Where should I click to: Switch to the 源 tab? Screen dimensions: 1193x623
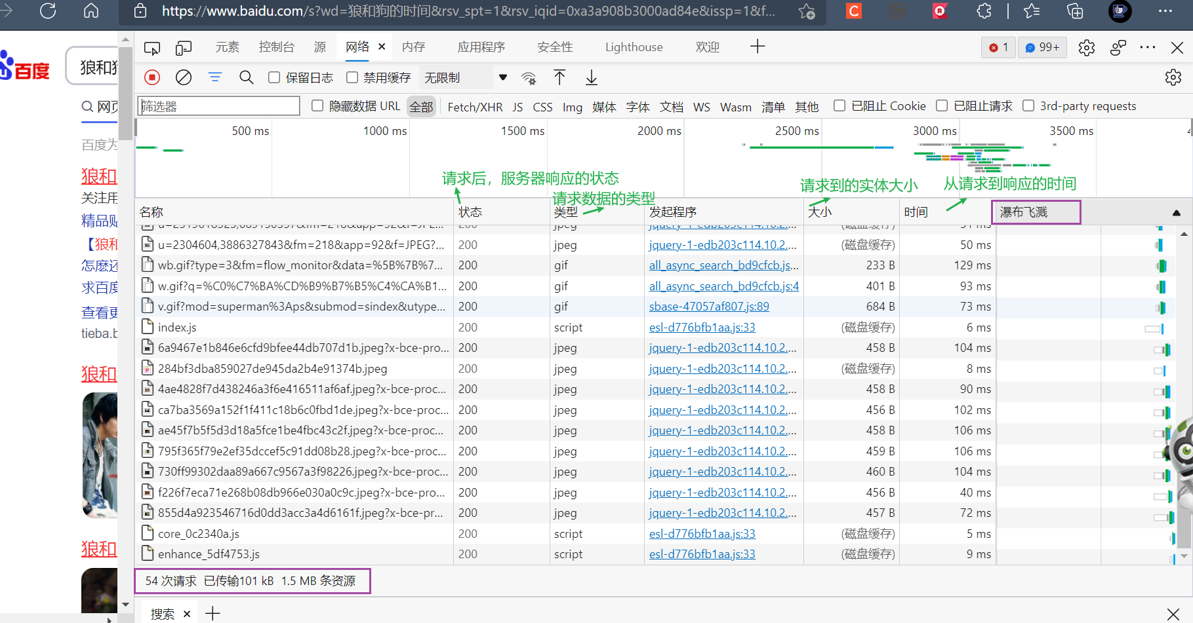(x=320, y=47)
